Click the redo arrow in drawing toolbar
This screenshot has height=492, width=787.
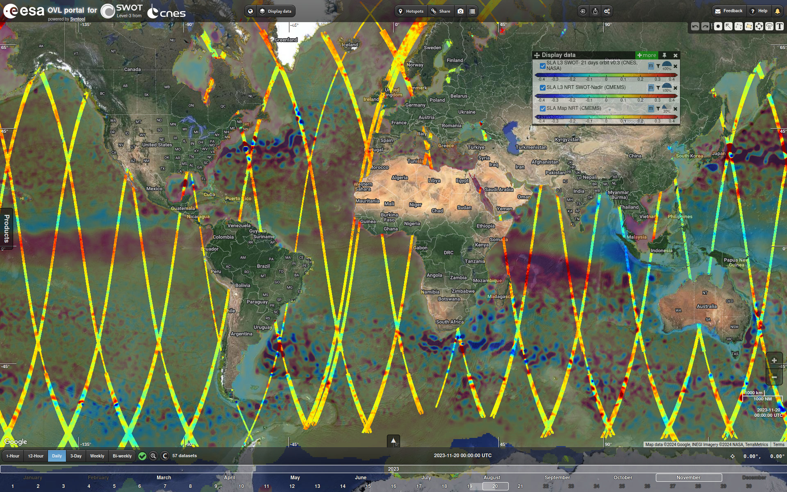tap(705, 27)
